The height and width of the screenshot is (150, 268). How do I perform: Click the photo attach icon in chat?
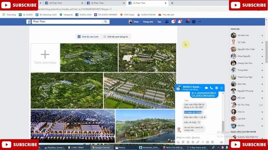coord(178,142)
